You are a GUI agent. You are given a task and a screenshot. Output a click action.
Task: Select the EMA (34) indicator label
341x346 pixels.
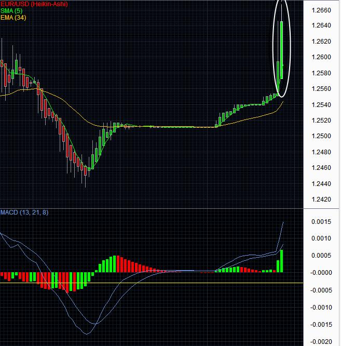point(13,18)
